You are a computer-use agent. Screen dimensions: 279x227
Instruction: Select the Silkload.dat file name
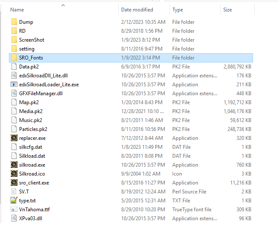click(32, 156)
